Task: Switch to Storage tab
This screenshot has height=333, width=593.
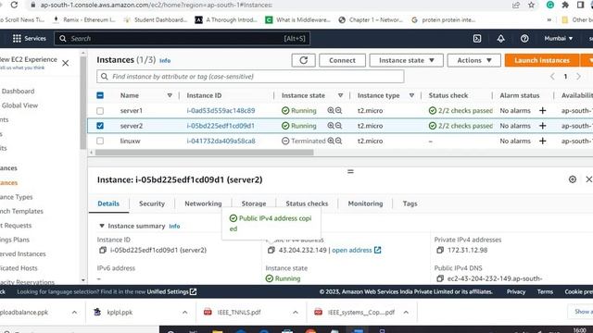Action: [x=254, y=203]
